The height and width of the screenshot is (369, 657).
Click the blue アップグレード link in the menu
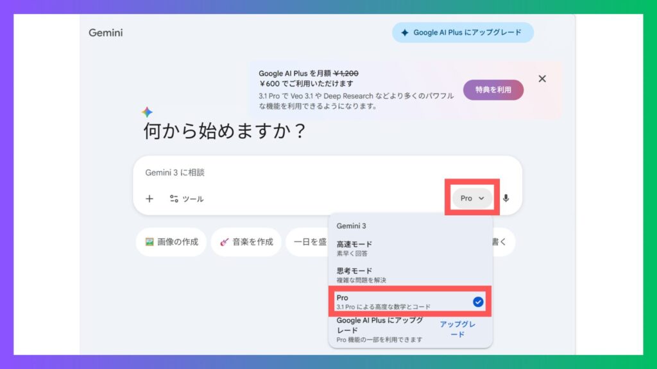coord(457,329)
